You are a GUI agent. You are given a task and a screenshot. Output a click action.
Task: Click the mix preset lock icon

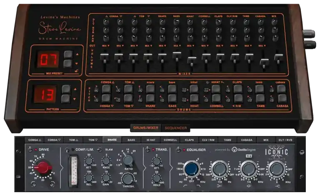(76, 71)
